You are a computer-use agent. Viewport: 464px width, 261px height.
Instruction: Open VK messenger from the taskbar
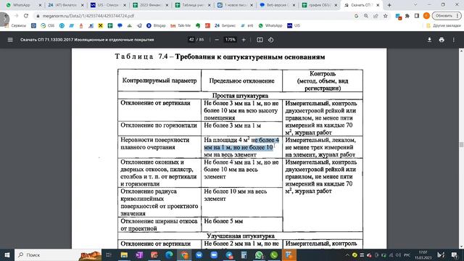[x=199, y=254]
